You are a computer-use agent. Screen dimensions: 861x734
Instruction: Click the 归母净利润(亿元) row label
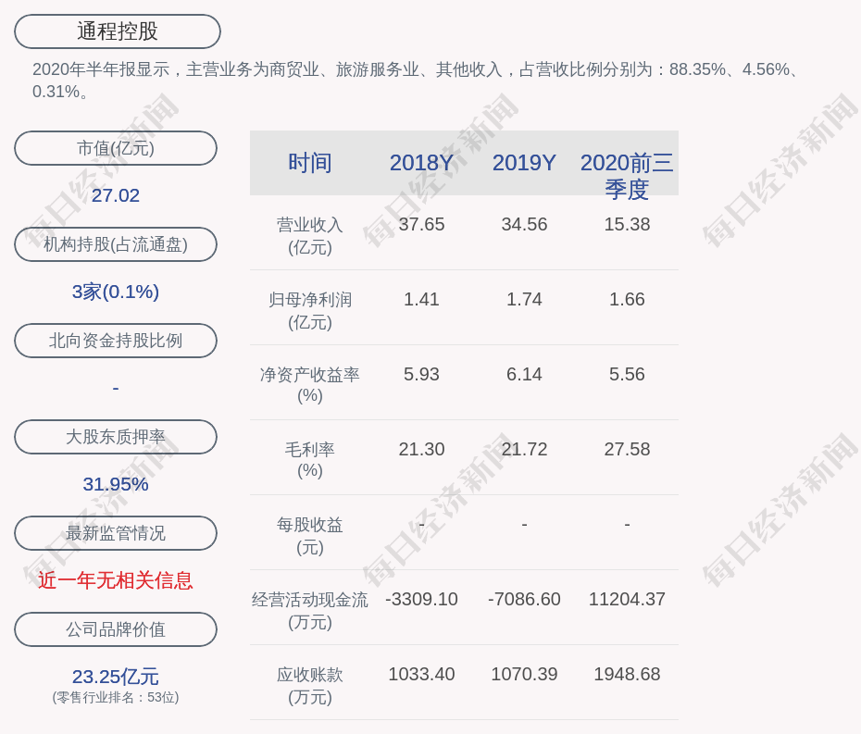tap(310, 311)
